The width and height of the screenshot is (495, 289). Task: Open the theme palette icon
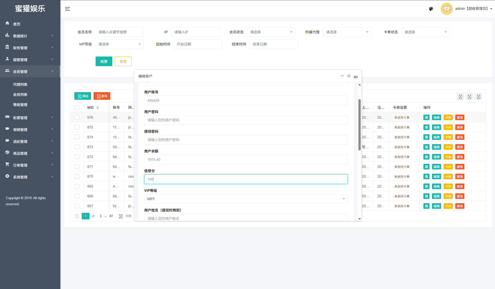(431, 9)
